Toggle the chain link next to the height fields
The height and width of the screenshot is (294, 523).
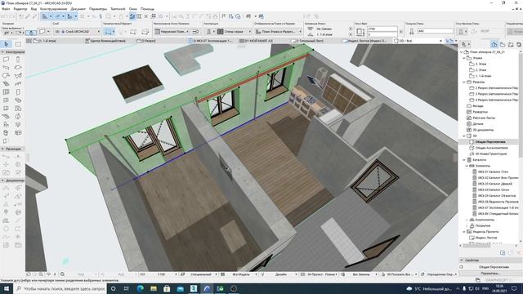click(x=401, y=32)
